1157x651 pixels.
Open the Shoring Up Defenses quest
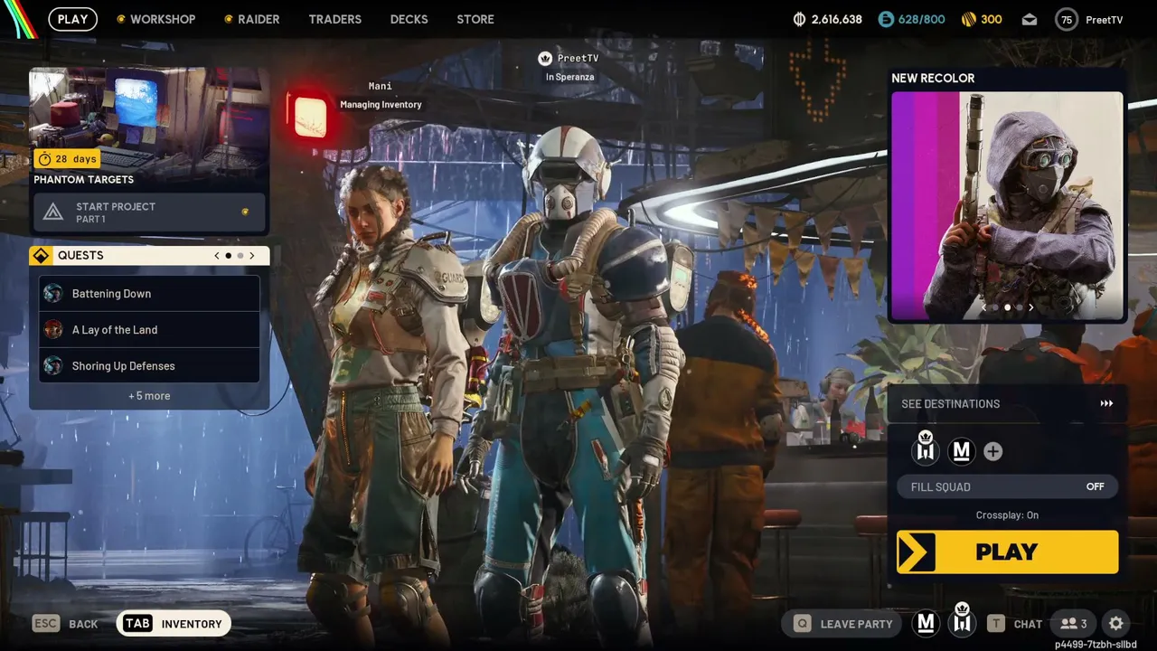click(149, 366)
